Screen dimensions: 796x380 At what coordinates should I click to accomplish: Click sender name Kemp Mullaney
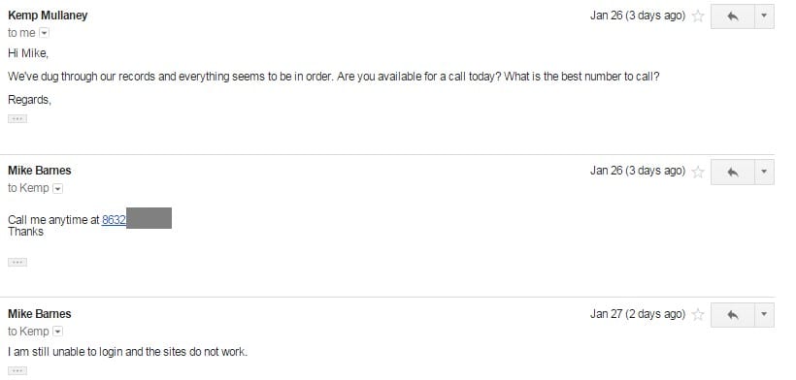coord(48,16)
